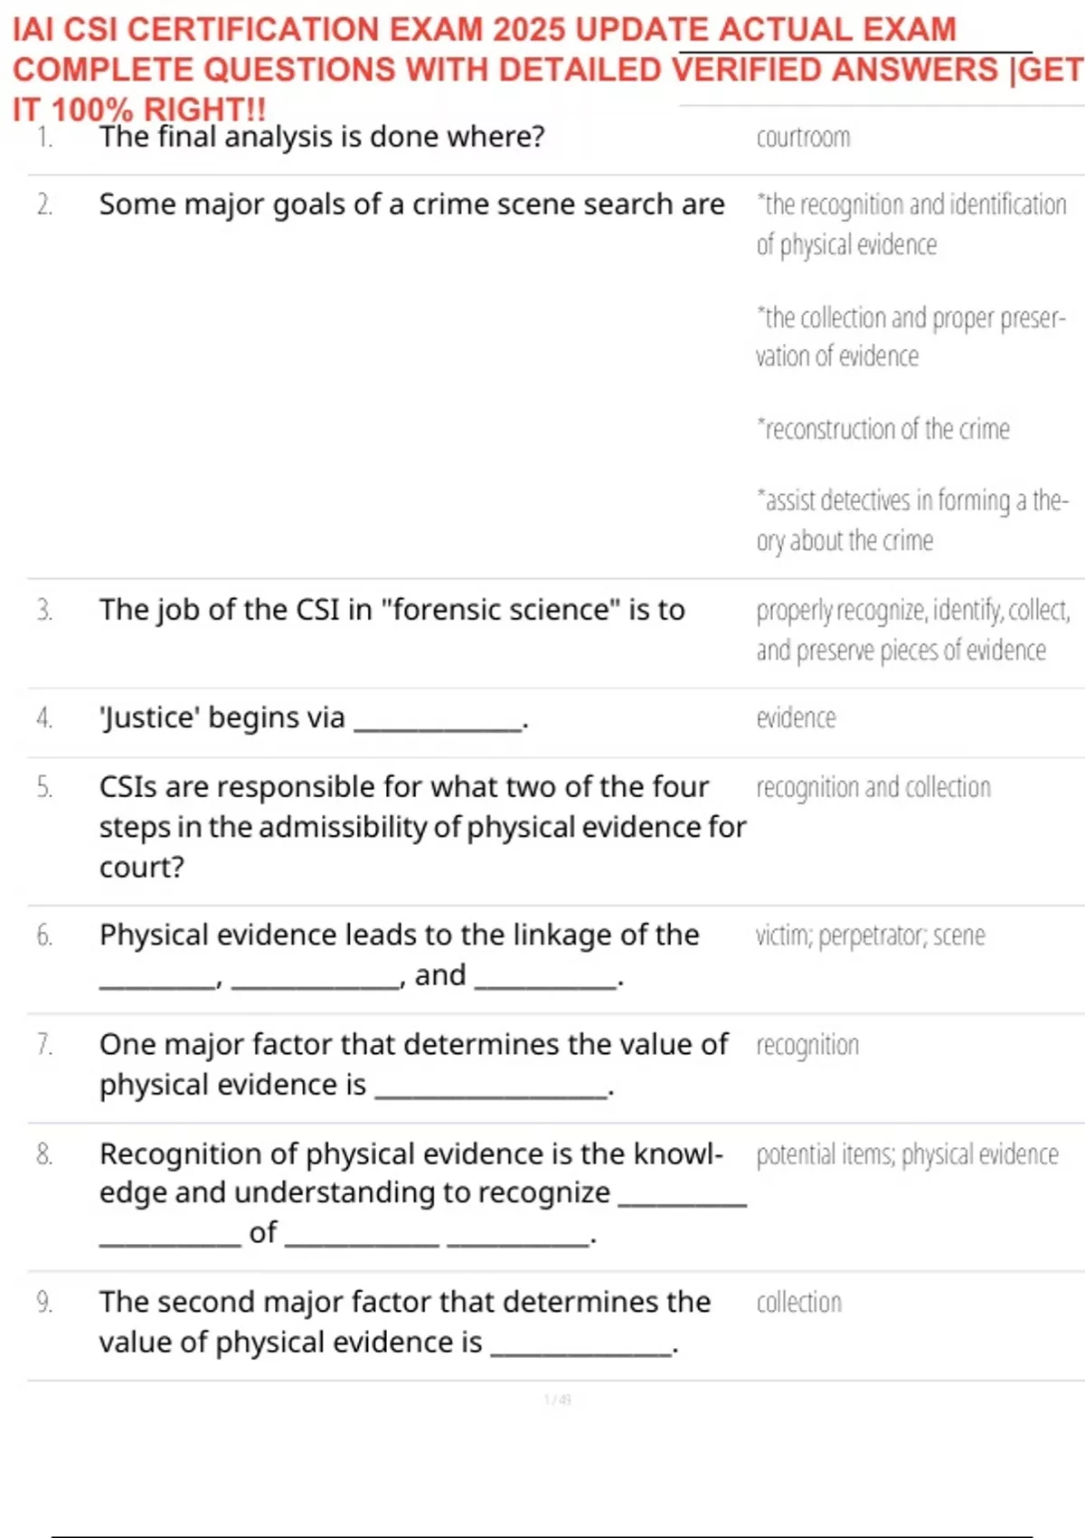This screenshot has width=1085, height=1538.
Task: Select the answer "potential items; physical evidence"
Action: tap(907, 1154)
